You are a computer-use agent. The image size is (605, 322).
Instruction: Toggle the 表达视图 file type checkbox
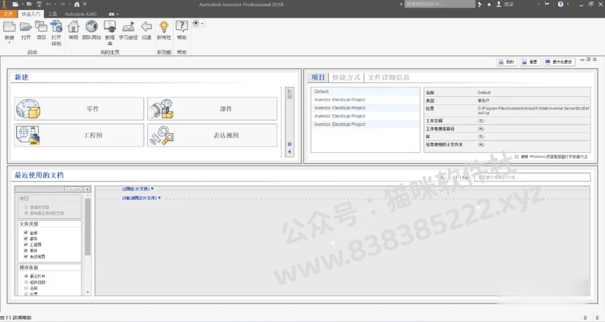[x=26, y=256]
